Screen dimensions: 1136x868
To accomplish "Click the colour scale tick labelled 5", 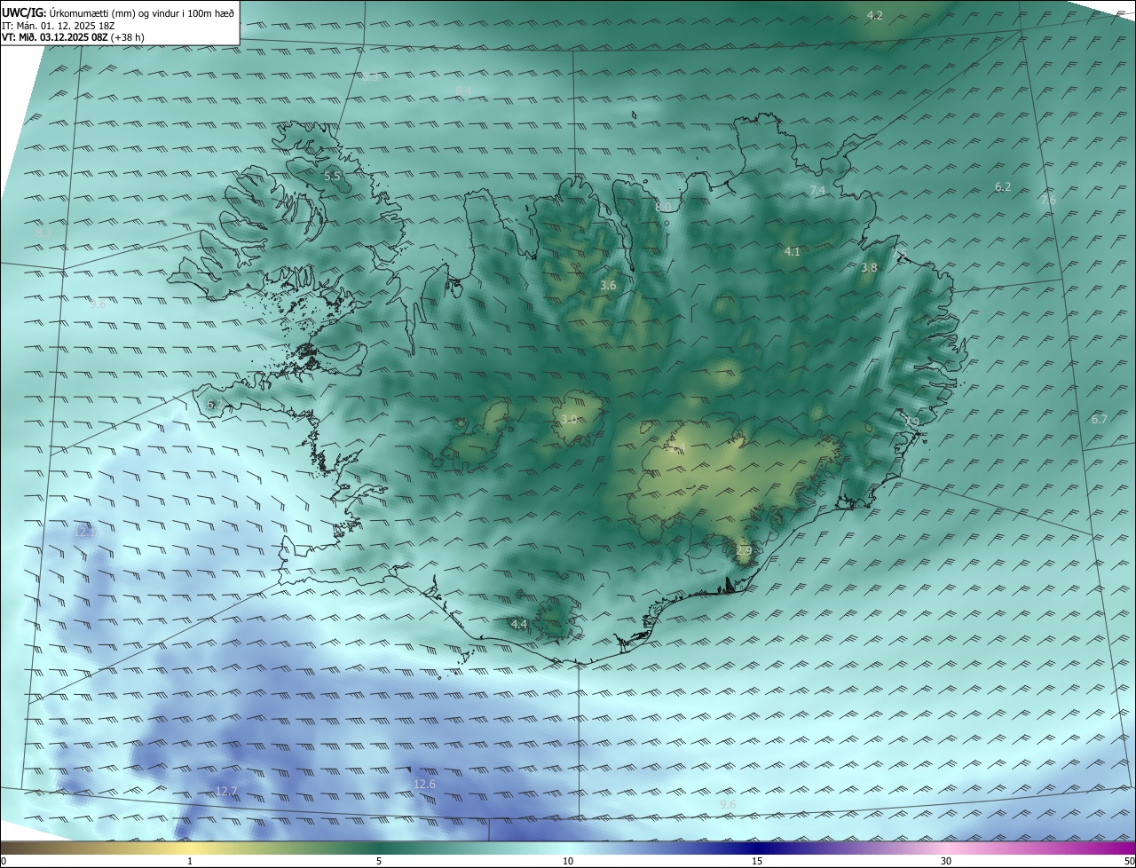I will pos(379,862).
